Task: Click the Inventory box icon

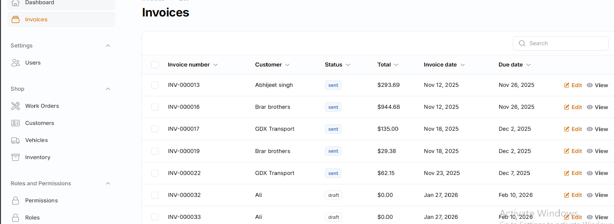Action: (x=16, y=157)
